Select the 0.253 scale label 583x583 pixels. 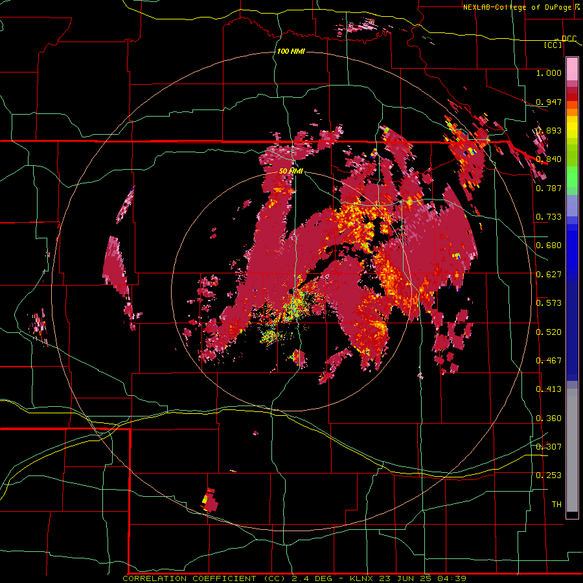click(549, 475)
